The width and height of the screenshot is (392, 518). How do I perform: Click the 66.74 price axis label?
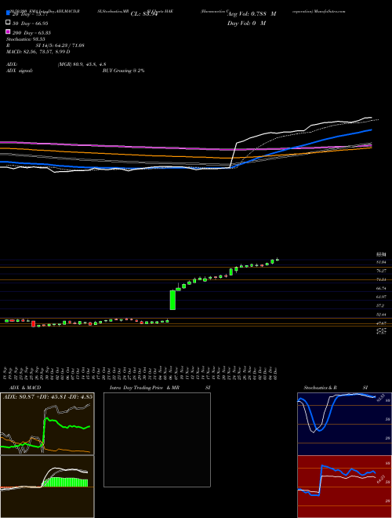(382, 288)
